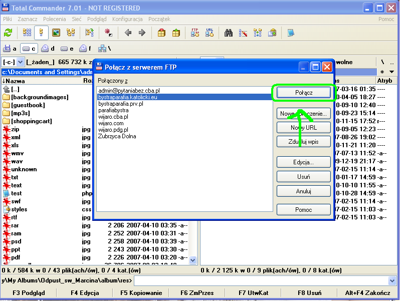Screen dimensions: 400x301
Task: Open file search binoculars icon
Action: (x=229, y=33)
